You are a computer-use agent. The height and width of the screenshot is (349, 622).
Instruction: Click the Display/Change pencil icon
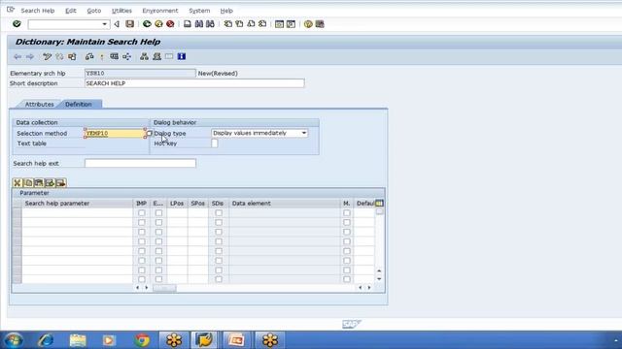click(48, 56)
